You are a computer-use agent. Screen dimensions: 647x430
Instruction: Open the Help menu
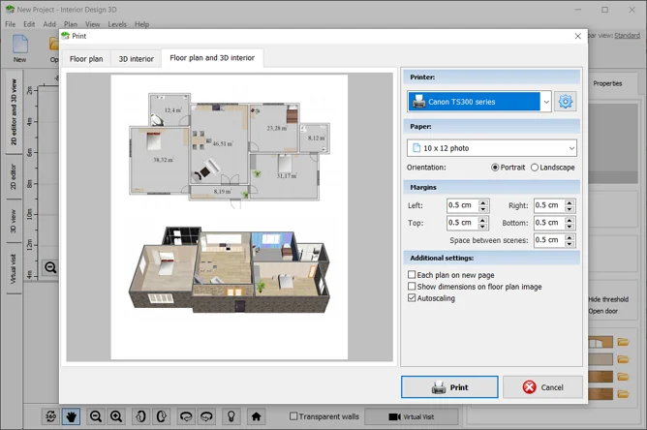141,24
